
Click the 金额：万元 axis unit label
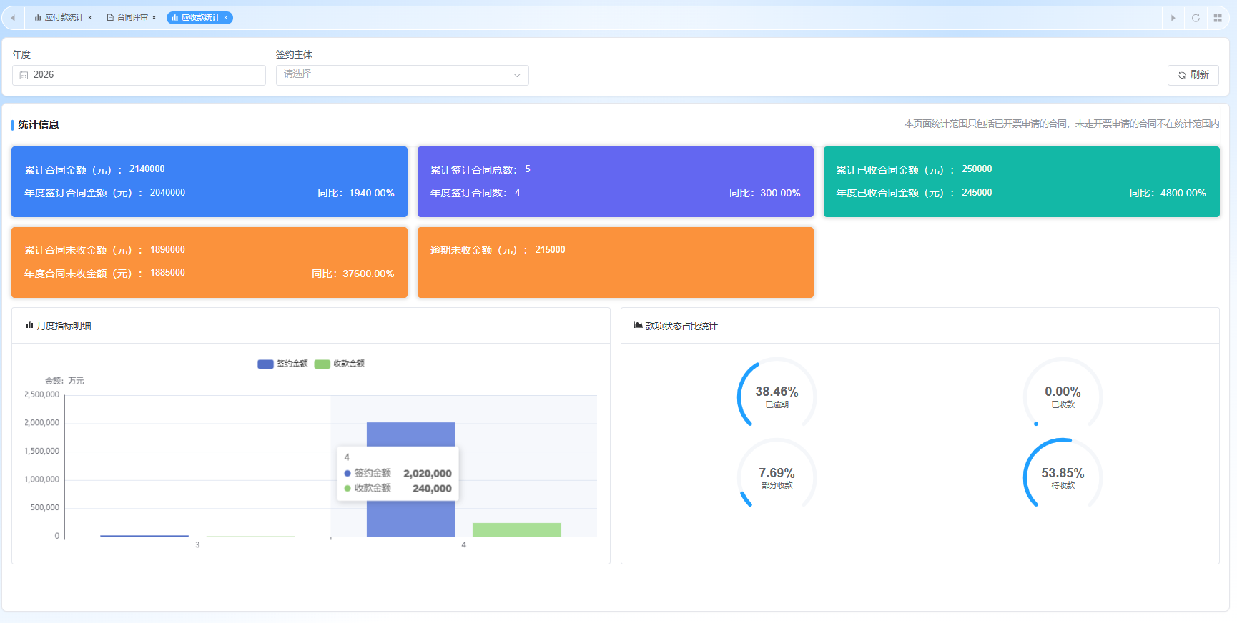tap(64, 381)
